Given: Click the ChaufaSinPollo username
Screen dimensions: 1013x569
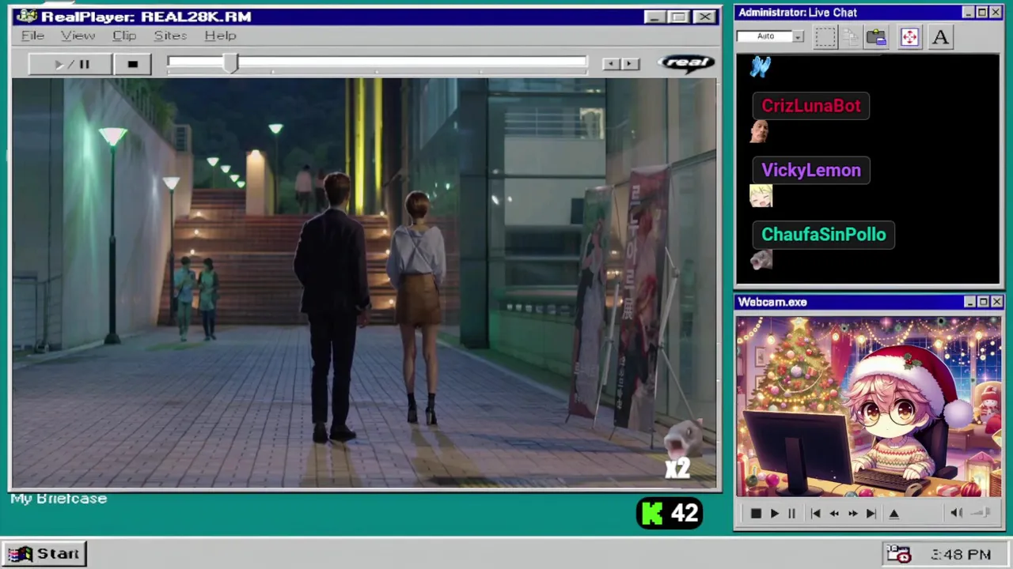Looking at the screenshot, I should pos(824,235).
